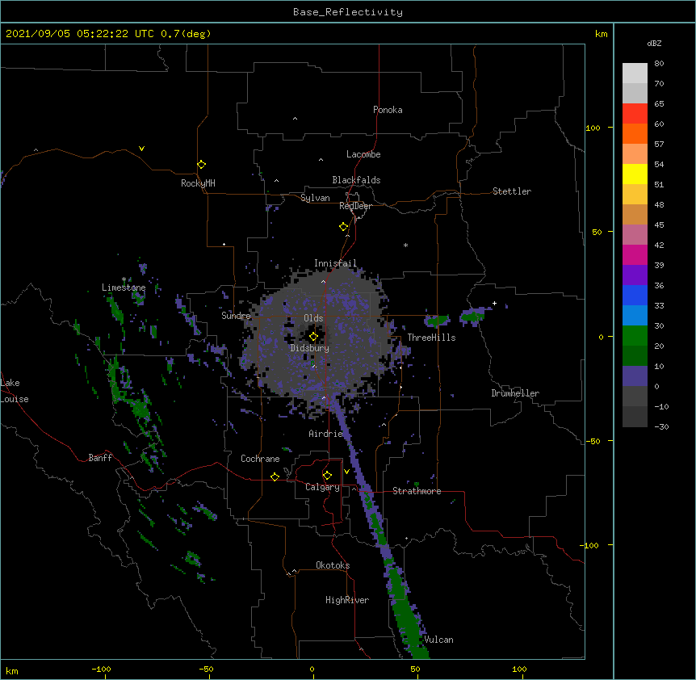
Task: Click the yellow diamond marker above Calgary label
Action: point(327,476)
